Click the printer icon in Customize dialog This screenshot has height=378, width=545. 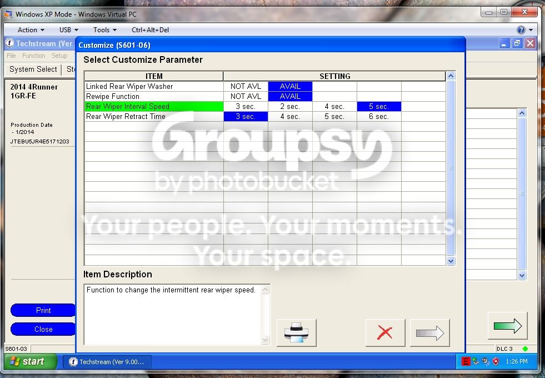(x=297, y=332)
